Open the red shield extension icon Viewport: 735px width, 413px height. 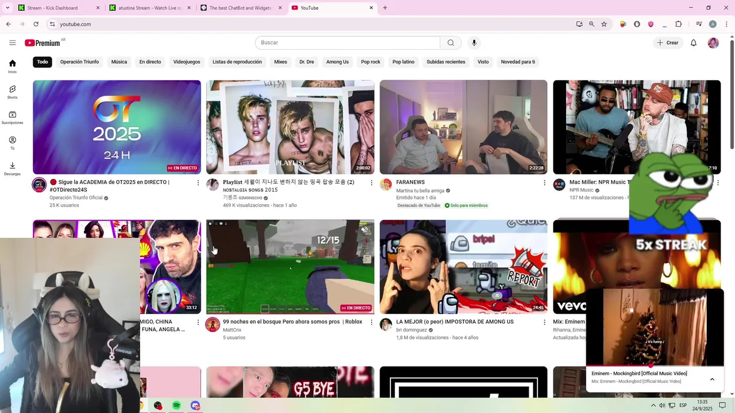[x=651, y=24]
